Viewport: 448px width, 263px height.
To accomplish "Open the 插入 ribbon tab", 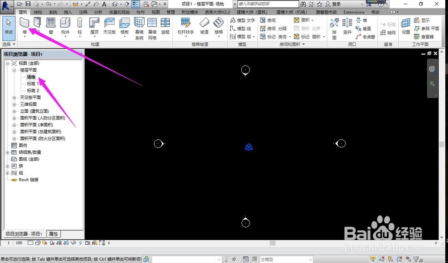I will pyautogui.click(x=68, y=12).
